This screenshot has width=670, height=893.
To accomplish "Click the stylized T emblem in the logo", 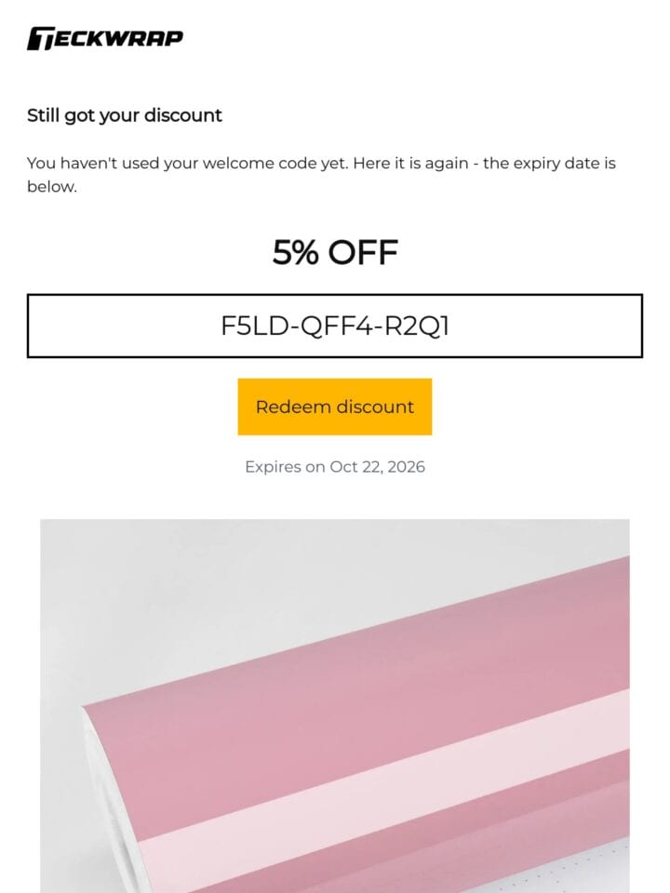I will pos(40,39).
